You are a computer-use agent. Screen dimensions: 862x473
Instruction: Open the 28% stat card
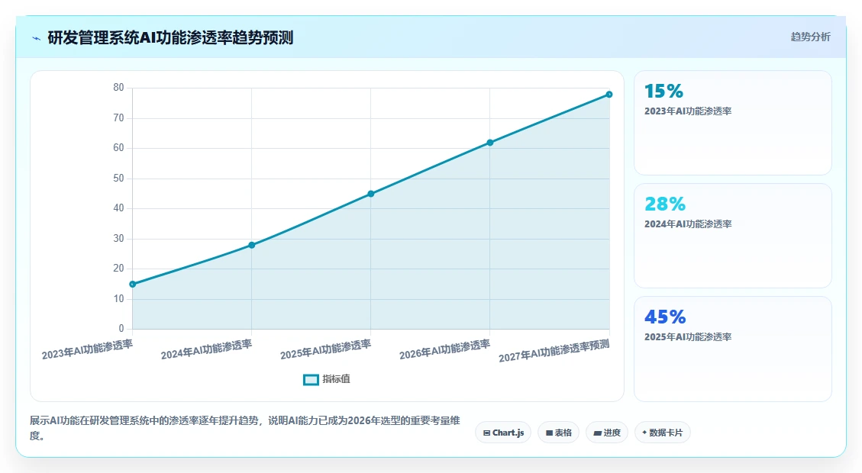tap(733, 236)
